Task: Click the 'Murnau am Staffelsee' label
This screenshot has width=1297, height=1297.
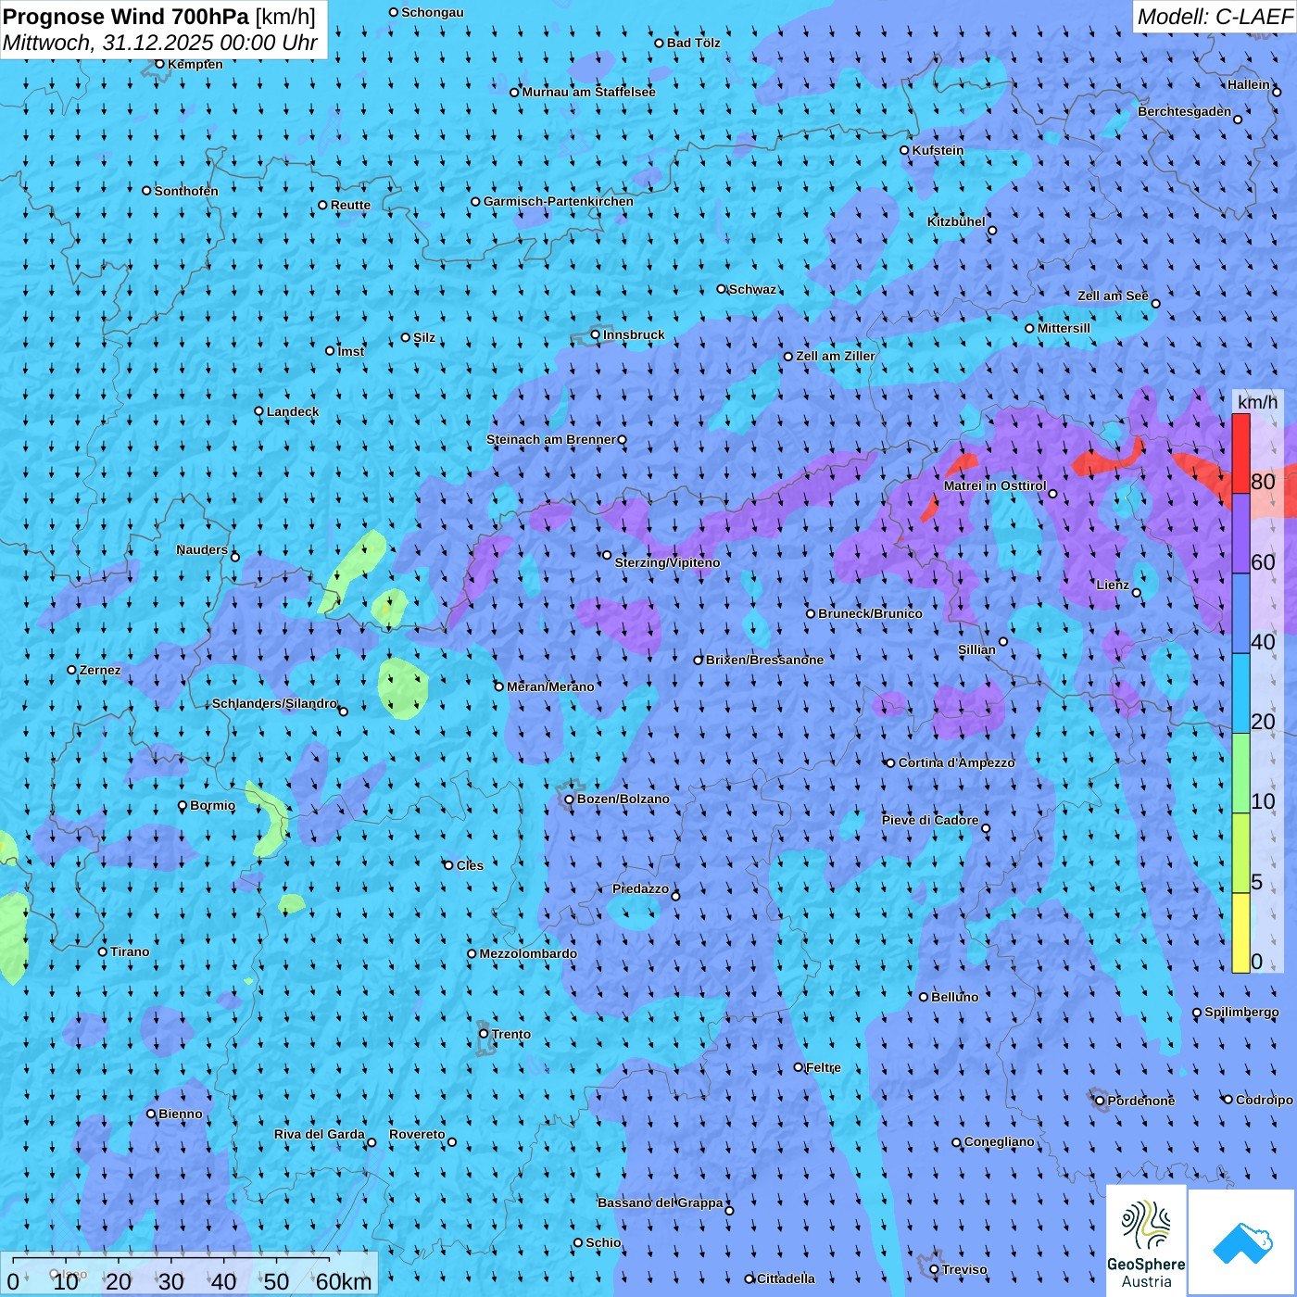Action: 589,92
